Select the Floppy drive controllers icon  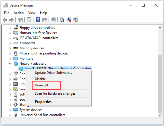(16, 28)
